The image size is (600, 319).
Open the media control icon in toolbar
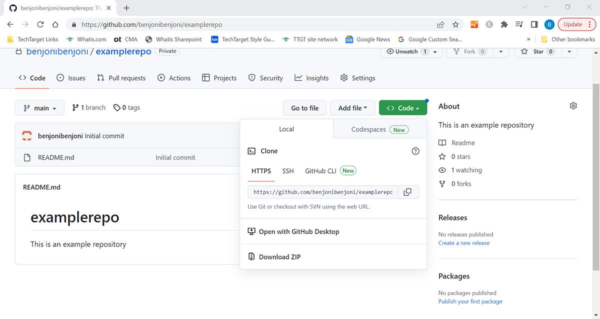(x=519, y=24)
